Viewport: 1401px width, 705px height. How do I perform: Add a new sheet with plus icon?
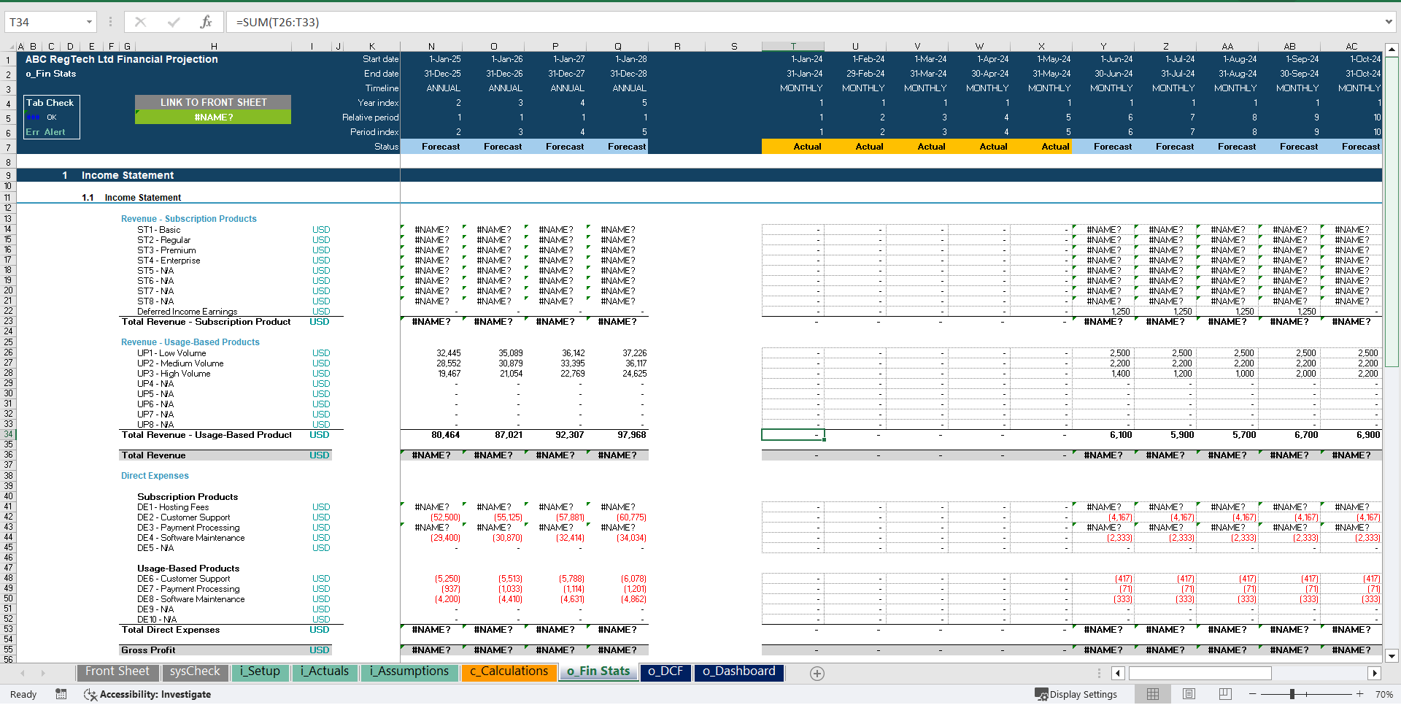click(817, 674)
